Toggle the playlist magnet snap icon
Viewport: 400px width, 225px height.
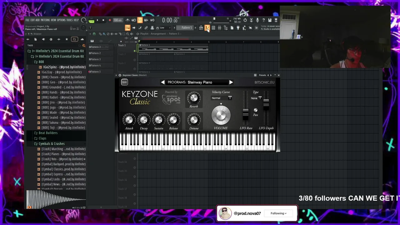(x=94, y=34)
